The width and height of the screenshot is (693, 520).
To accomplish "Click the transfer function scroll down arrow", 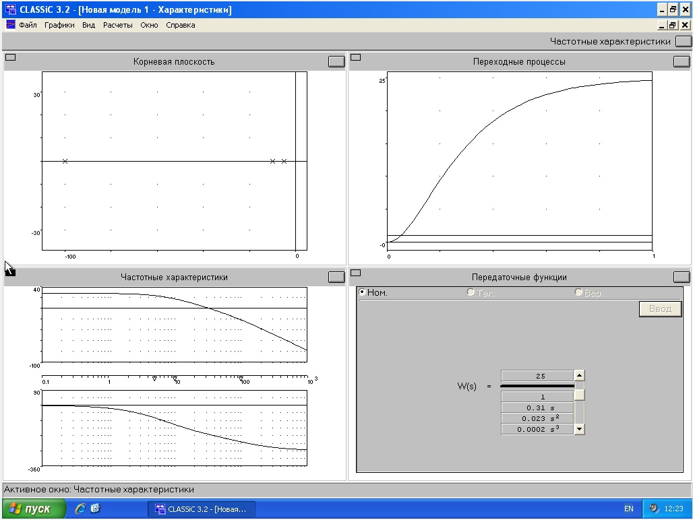I will tap(580, 429).
